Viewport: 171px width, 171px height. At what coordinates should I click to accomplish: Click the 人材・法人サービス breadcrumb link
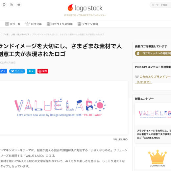click(20, 35)
